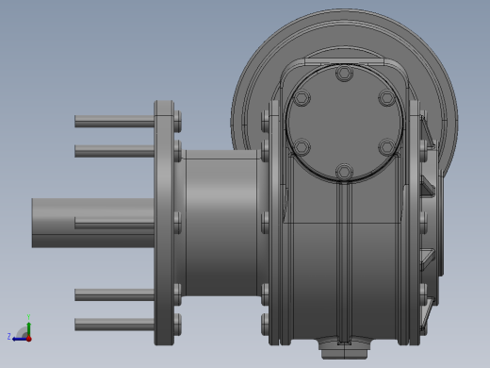The width and height of the screenshot is (490, 368).
Task: Select the red origin ball of the triad
Action: coord(29,339)
